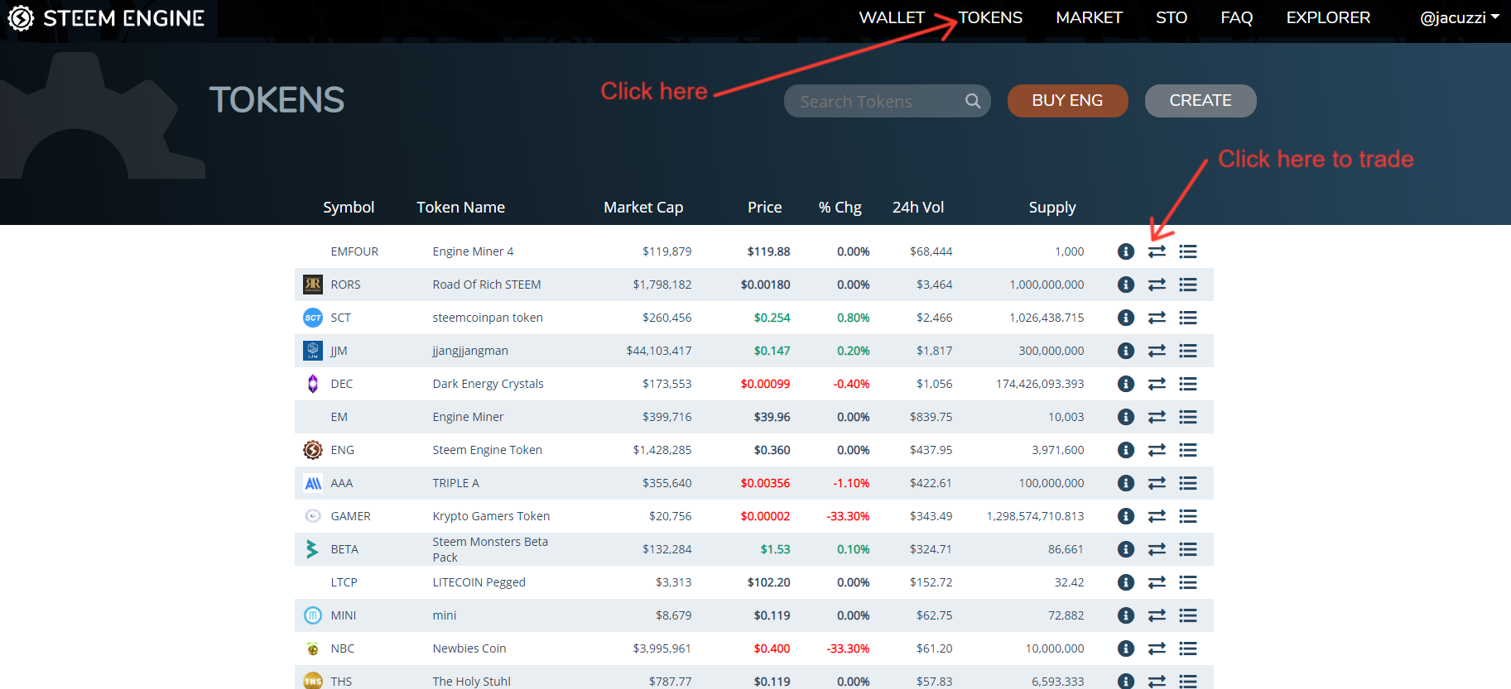Image resolution: width=1511 pixels, height=689 pixels.
Task: Click 'Road Of Rich STEEM' name
Action: (x=487, y=285)
